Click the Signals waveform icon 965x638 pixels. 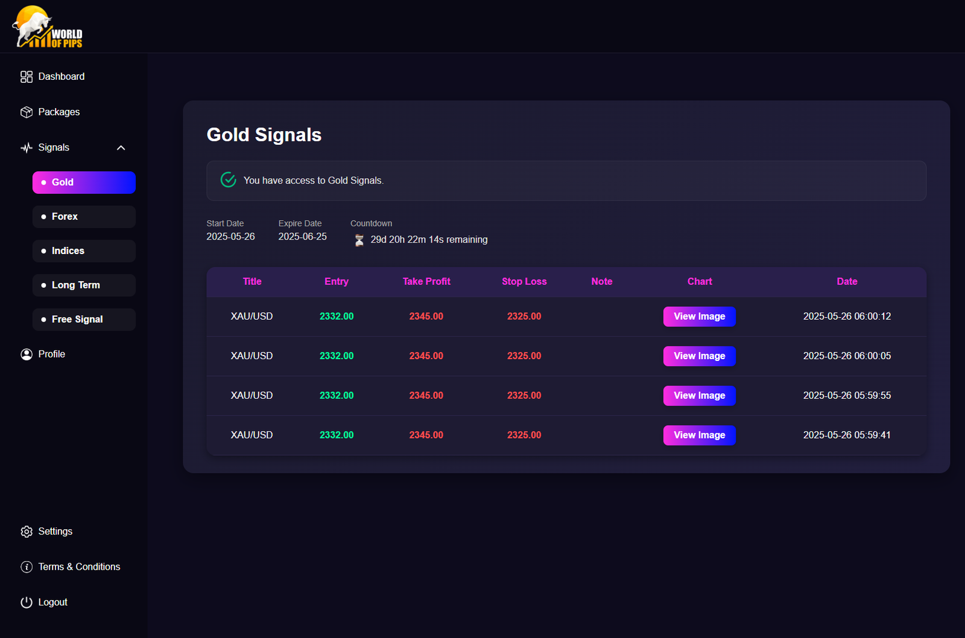pyautogui.click(x=27, y=148)
